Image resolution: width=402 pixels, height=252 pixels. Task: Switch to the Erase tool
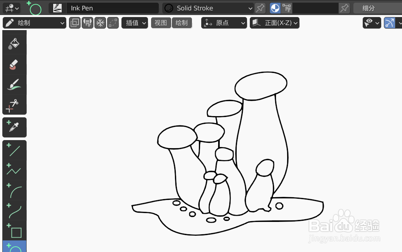14,64
